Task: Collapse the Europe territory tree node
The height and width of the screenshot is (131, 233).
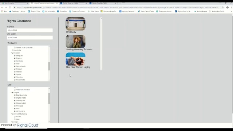Action: (11, 53)
